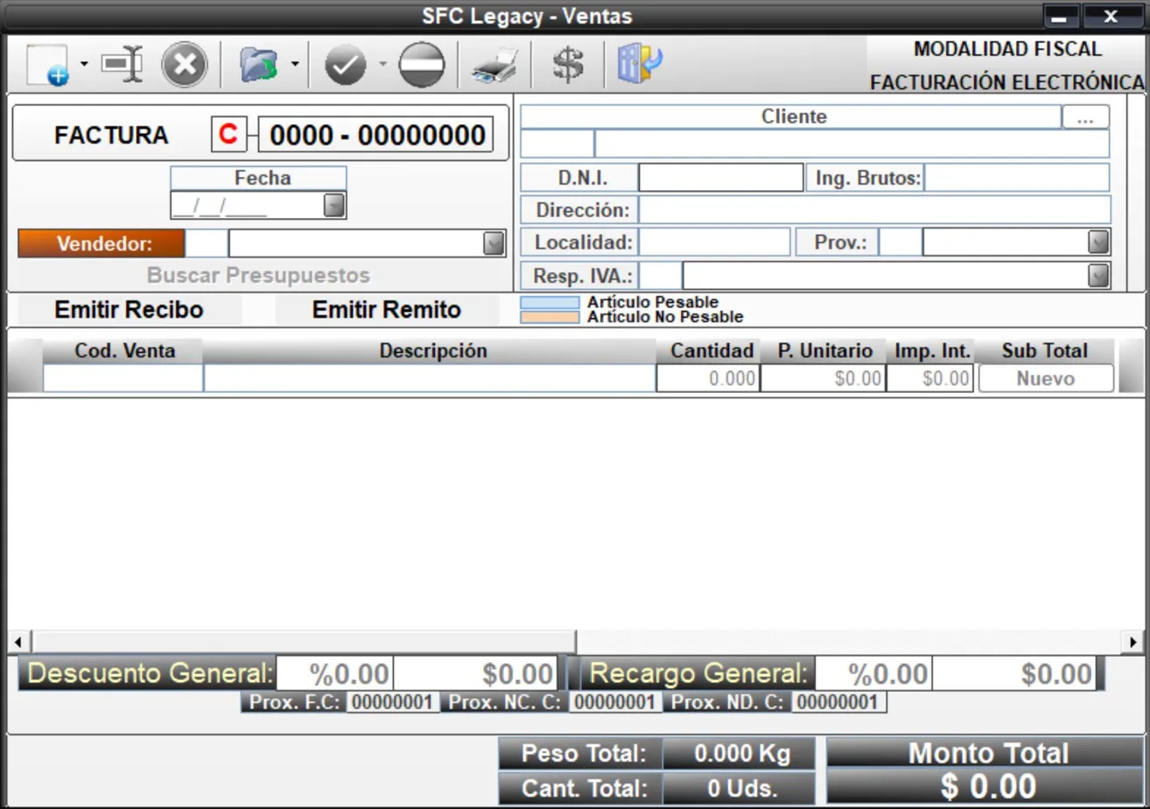Expand the Fecha date picker dropdown
The image size is (1150, 809).
coord(334,206)
